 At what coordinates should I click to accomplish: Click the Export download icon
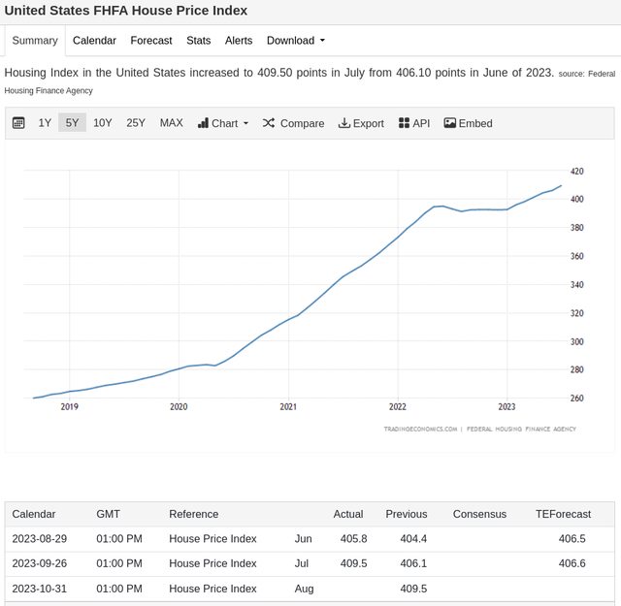tap(343, 123)
